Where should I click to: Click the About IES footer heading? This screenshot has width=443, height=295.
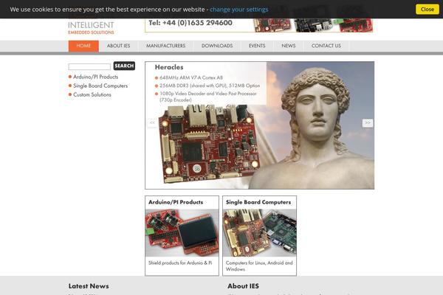(243, 286)
